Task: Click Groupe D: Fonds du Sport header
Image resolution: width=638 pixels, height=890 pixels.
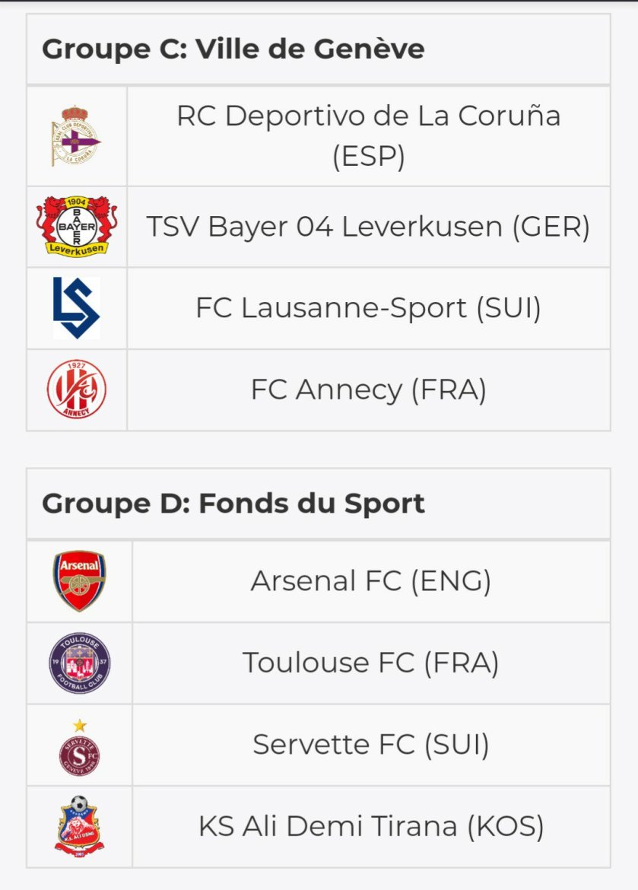Action: click(x=233, y=504)
